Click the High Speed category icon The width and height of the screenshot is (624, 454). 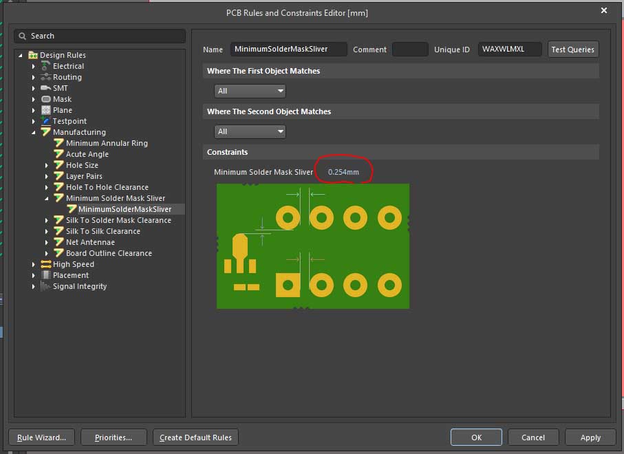(x=46, y=264)
